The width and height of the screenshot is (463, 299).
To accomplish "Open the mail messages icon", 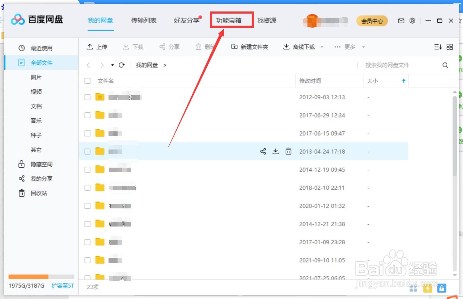I will (x=401, y=21).
